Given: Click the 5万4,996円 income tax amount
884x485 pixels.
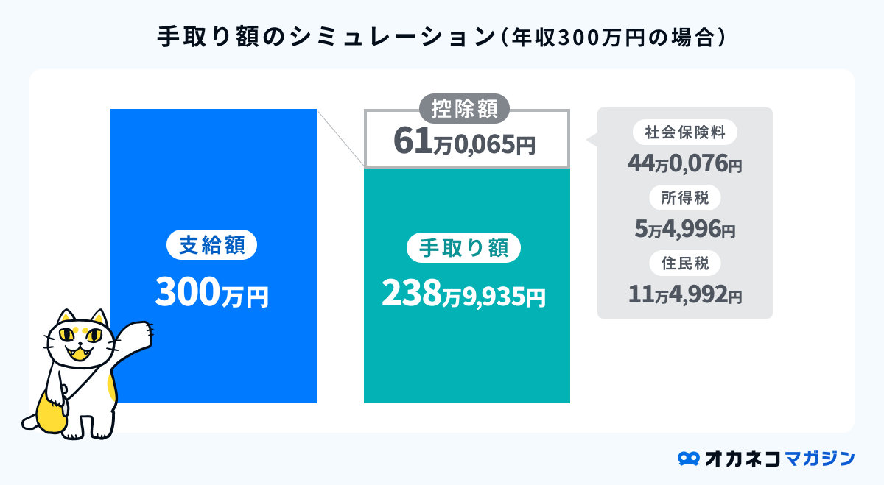Looking at the screenshot, I should 684,229.
